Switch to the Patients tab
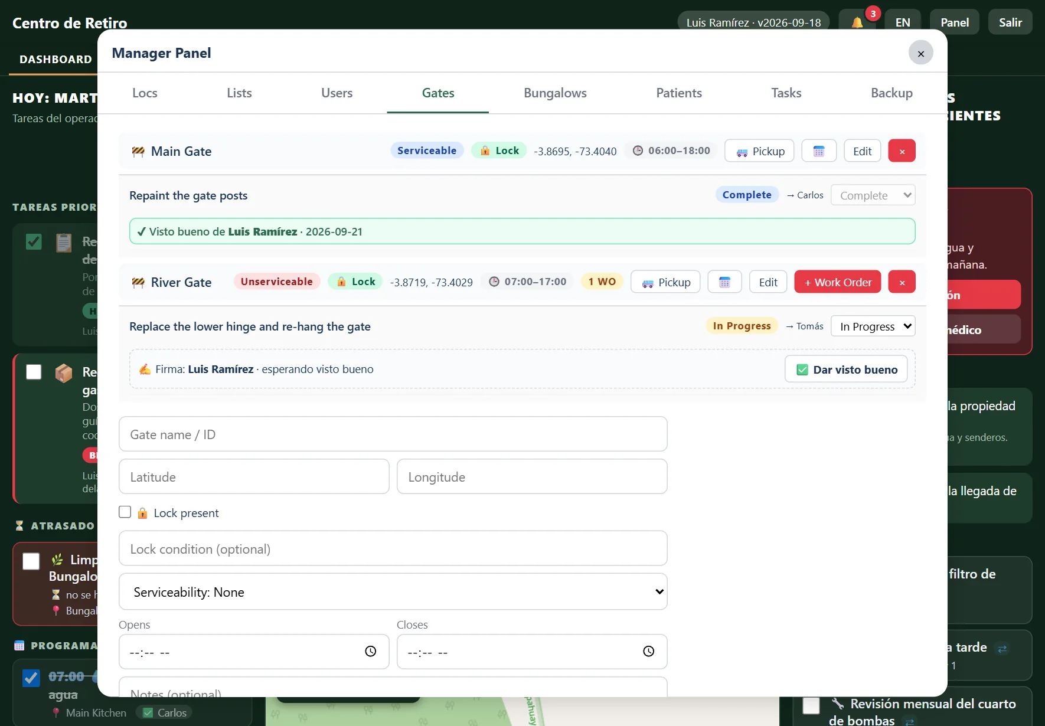This screenshot has height=726, width=1045. pyautogui.click(x=679, y=93)
